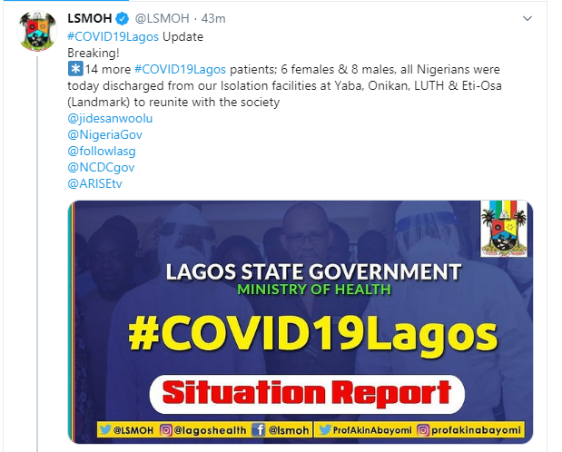The height and width of the screenshot is (452, 562).
Task: Click the Twitter bird icon beside ProfAkinAbayomi
Action: (x=324, y=429)
